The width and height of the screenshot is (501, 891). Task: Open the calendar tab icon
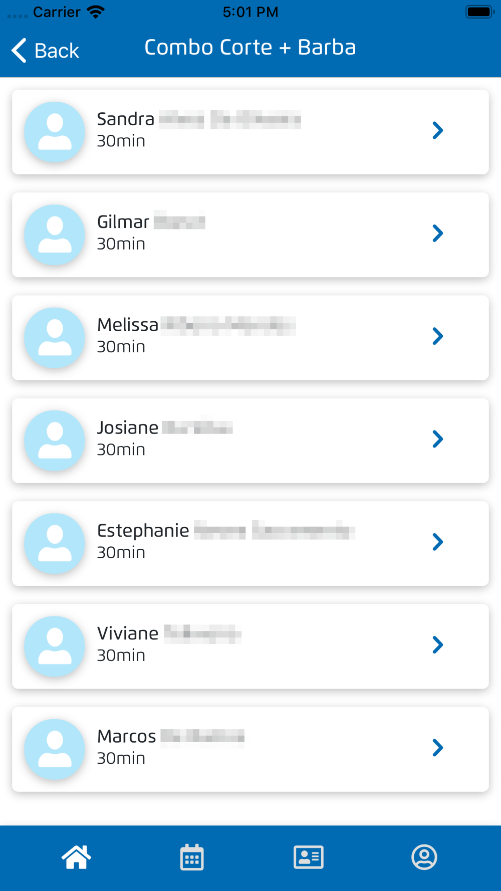192,857
